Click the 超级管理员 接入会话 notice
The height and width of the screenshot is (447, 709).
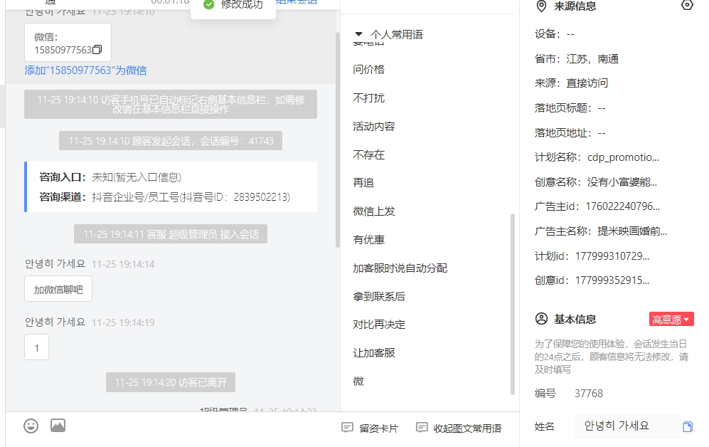coord(171,234)
